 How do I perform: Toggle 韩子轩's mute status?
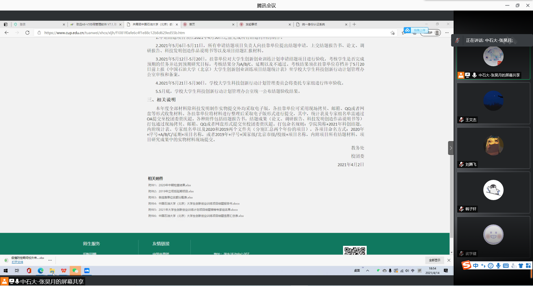coord(461,209)
